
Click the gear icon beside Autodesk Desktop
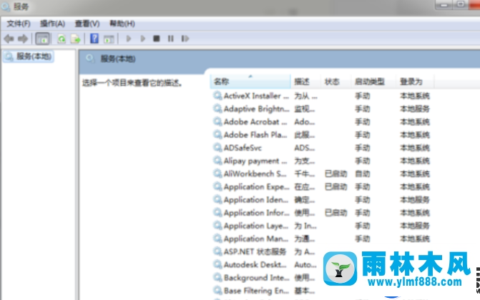[217, 265]
